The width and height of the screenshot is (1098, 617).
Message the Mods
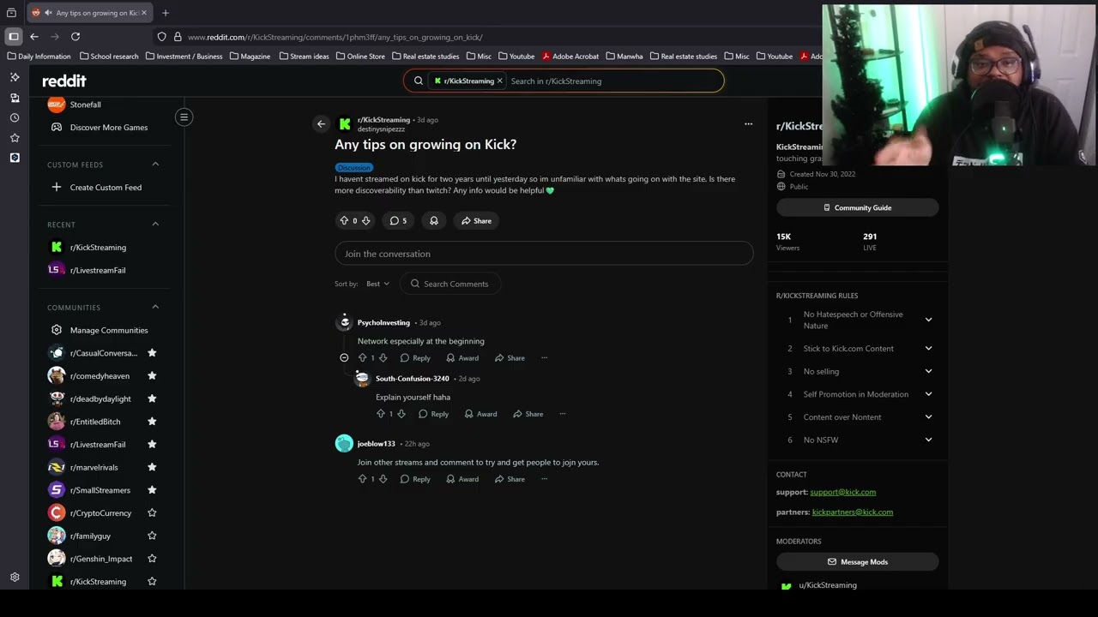(857, 562)
